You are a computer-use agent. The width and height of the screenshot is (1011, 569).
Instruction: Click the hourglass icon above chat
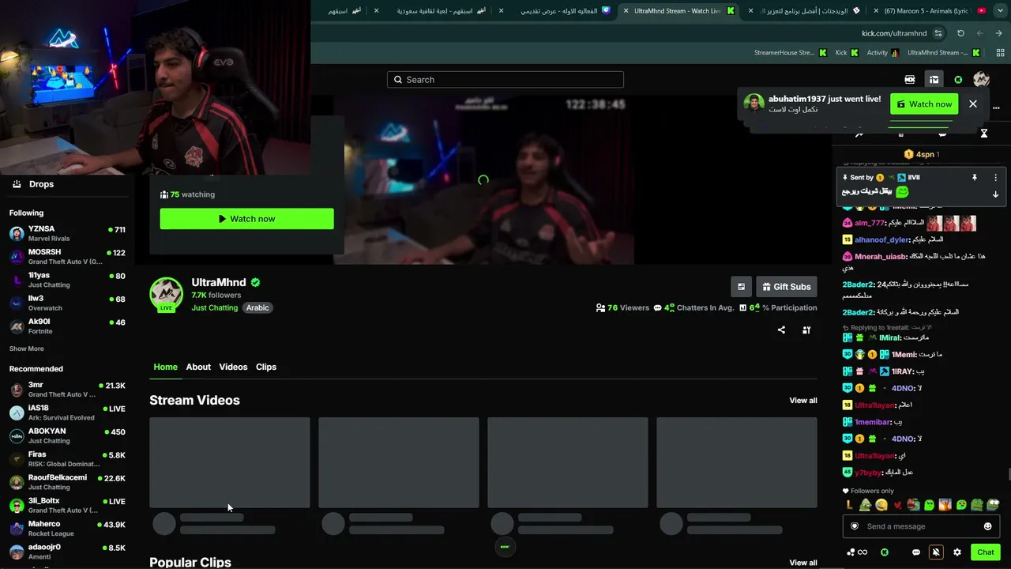(984, 134)
